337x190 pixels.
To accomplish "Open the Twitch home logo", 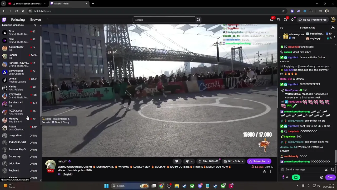I will [4, 20].
